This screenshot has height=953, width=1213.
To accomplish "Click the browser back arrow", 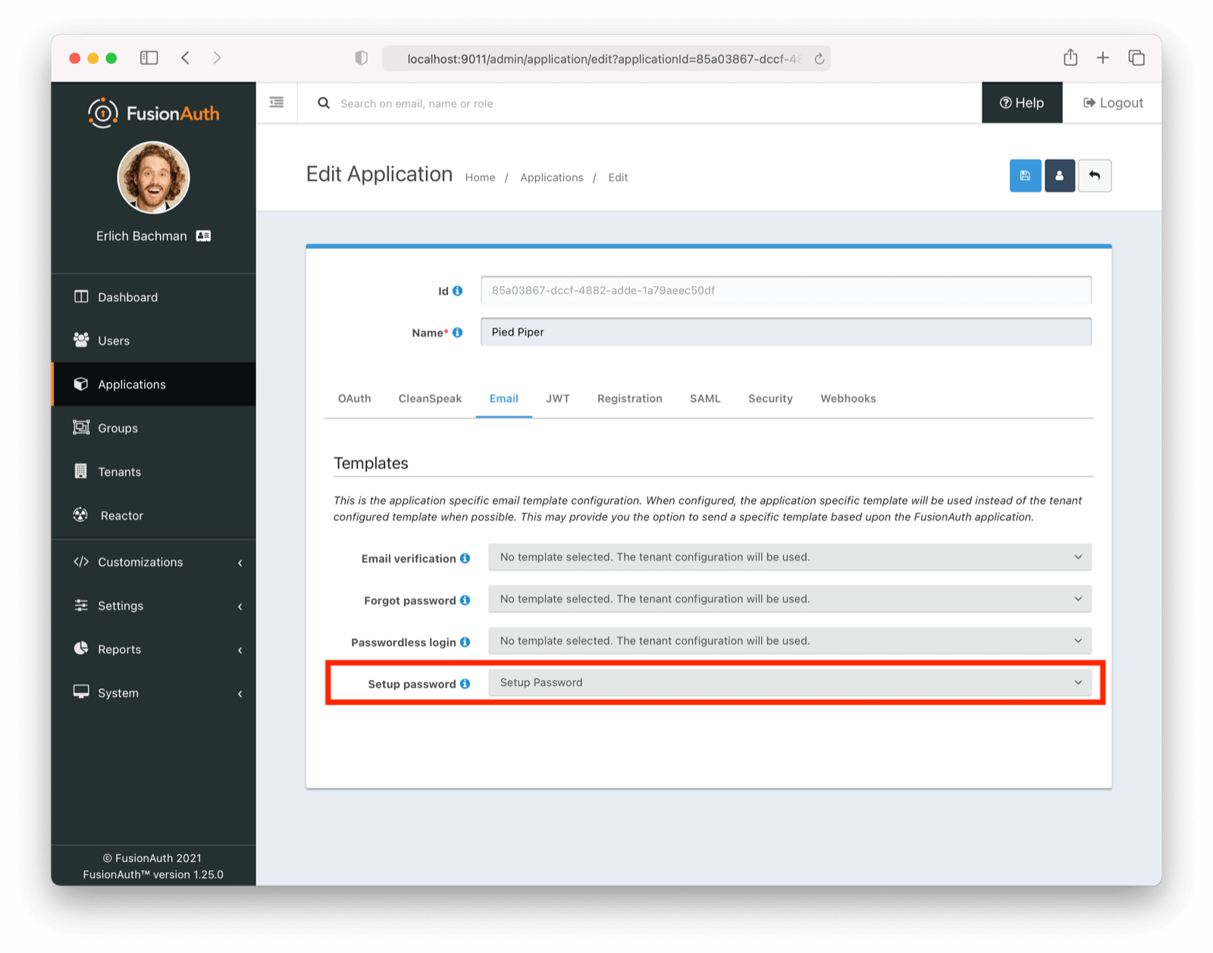I will pyautogui.click(x=185, y=58).
